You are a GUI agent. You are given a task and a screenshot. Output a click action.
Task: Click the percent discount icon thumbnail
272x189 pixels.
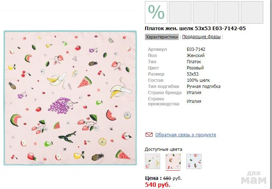[156, 12]
